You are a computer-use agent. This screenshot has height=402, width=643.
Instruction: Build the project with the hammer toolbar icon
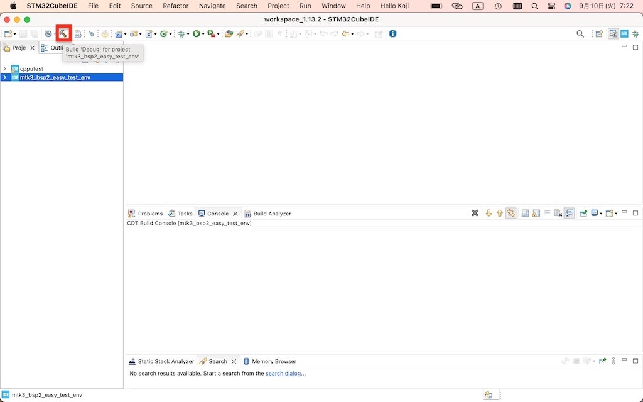(x=62, y=34)
